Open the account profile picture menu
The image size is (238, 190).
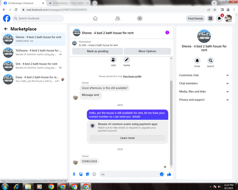pyautogui.click(x=228, y=19)
